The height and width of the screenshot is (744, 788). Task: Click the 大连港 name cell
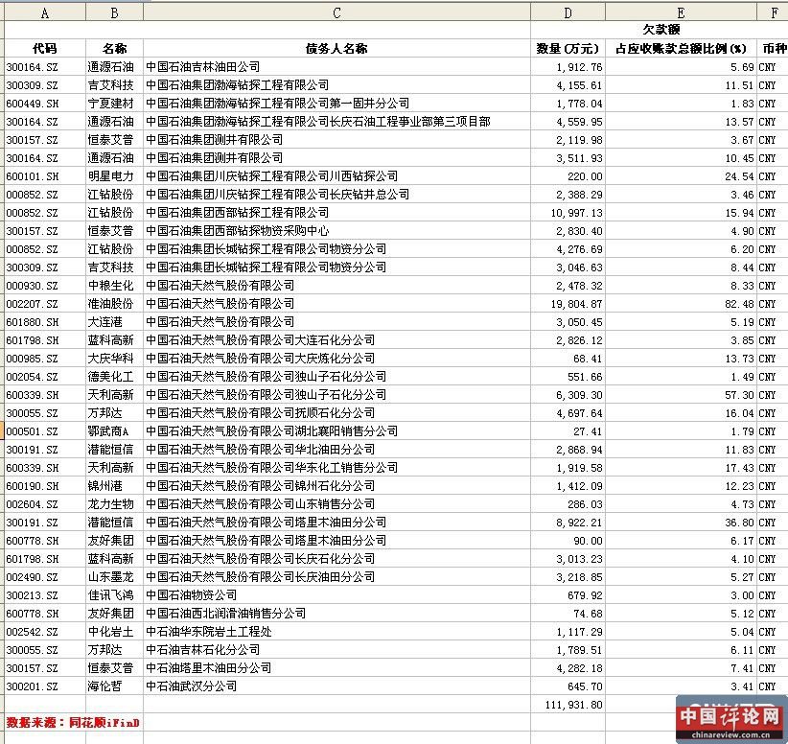click(x=115, y=322)
